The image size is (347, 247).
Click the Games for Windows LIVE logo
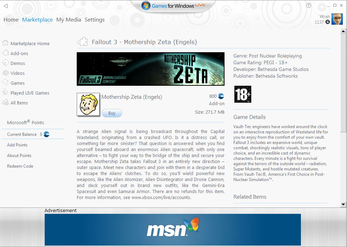point(173,6)
